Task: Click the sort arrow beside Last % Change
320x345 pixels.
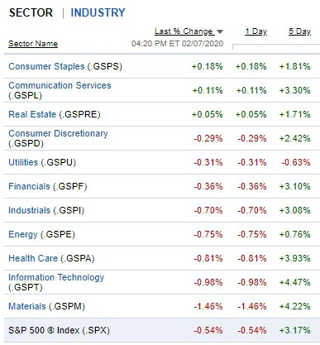Action: [220, 31]
